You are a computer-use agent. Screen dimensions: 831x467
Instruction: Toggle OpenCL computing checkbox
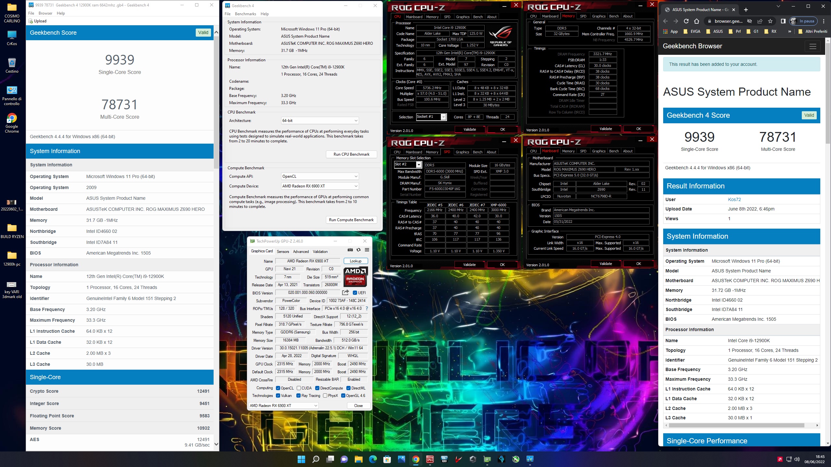[x=278, y=388]
